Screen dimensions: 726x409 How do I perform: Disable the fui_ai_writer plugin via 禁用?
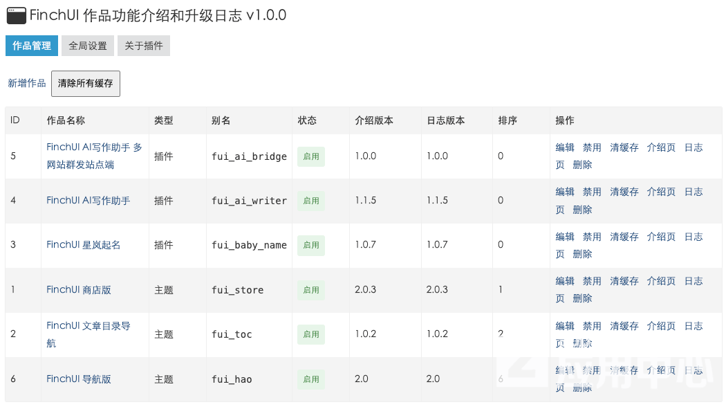[x=592, y=192]
